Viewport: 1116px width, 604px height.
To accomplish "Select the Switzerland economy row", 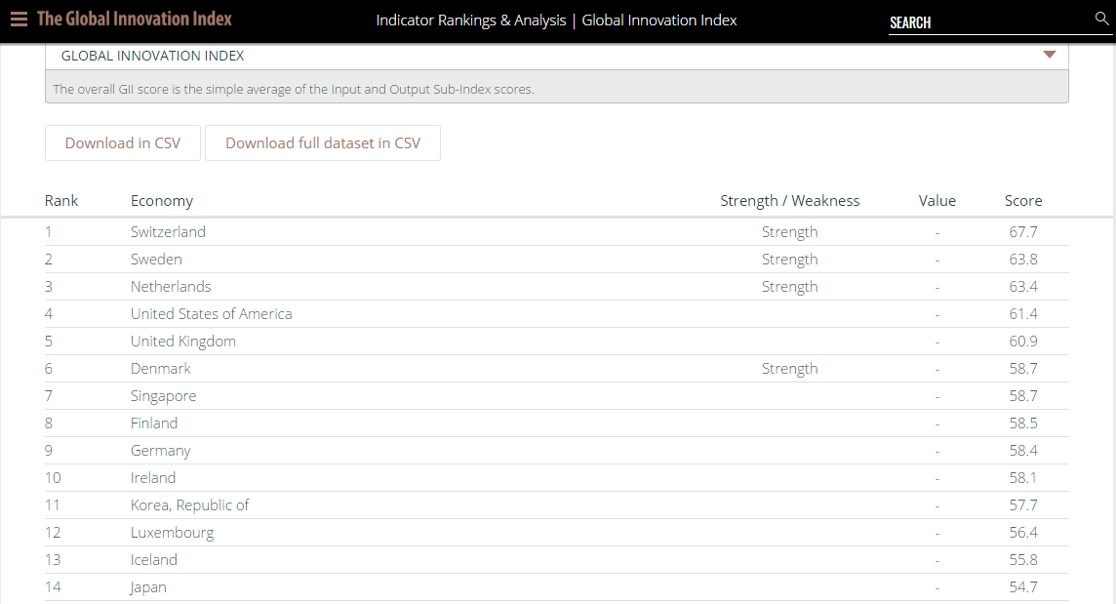I will pyautogui.click(x=557, y=232).
